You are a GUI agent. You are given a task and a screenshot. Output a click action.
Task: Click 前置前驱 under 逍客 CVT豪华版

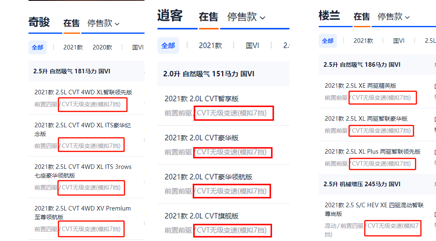click(178, 152)
